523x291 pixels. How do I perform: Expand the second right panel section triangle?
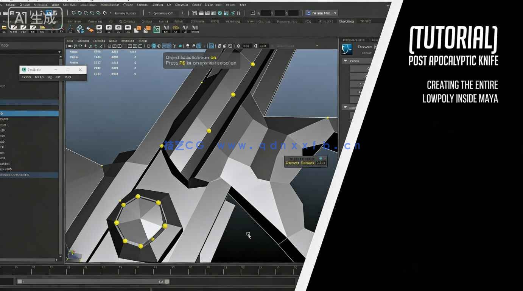click(345, 107)
